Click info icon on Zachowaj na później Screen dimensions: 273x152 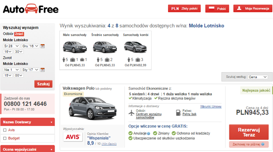coord(263,144)
